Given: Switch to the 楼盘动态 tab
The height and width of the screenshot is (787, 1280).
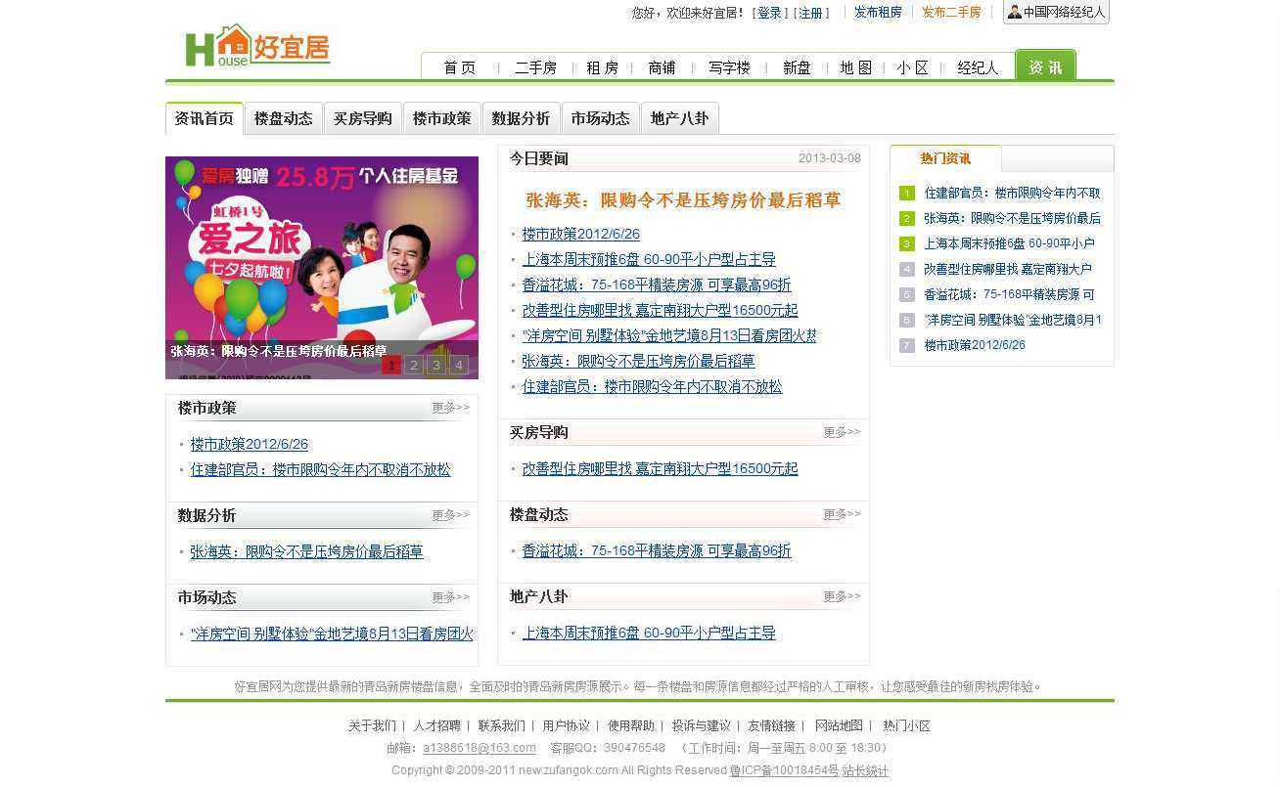Looking at the screenshot, I should [x=284, y=118].
